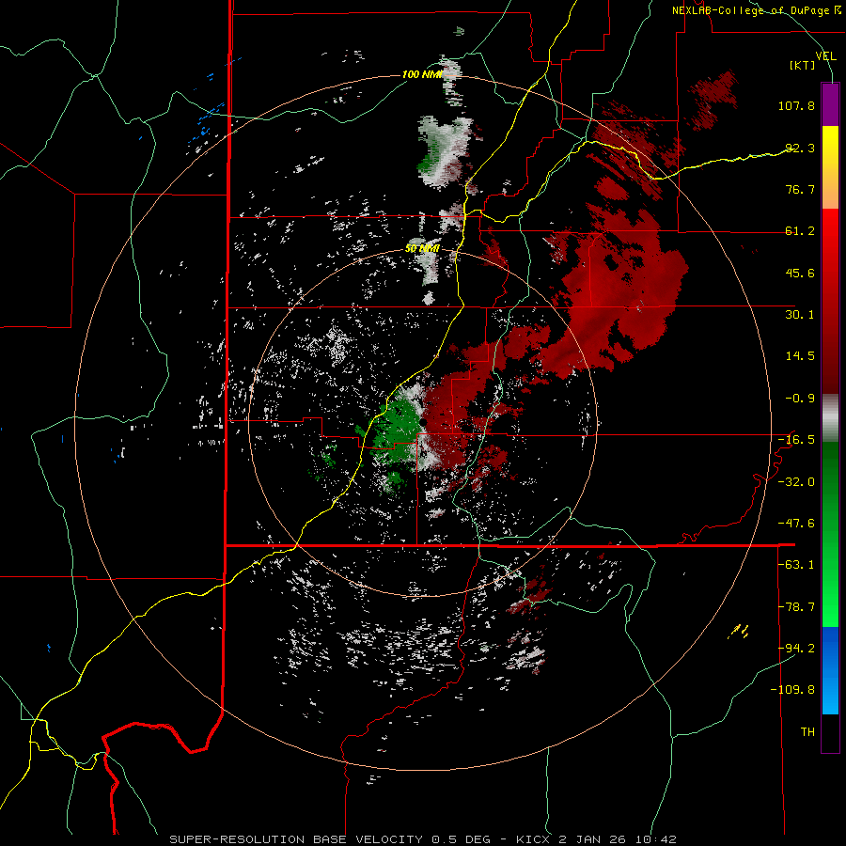Select the -94.2 velocity scale value

point(796,648)
